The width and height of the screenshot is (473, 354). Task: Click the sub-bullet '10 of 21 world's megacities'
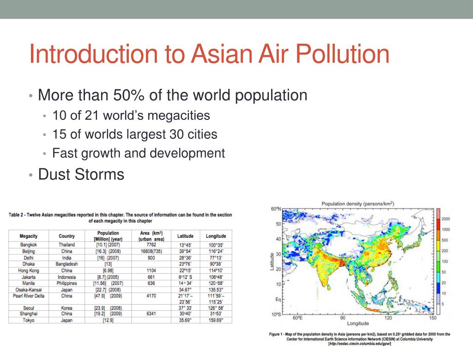131,116
